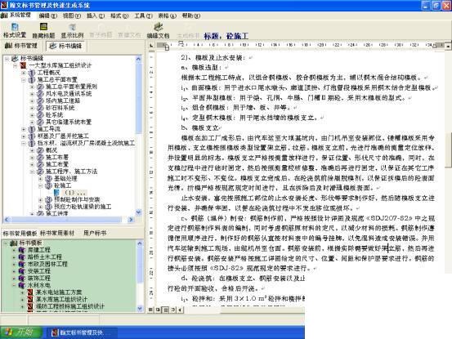
Task: Click the level-1 icon beside 工程概况
Action: [32, 73]
